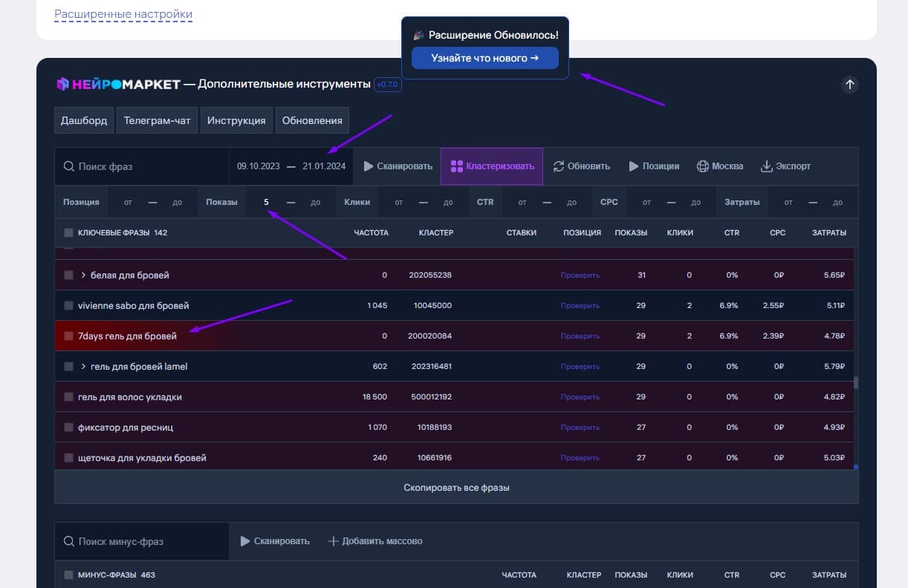Collapse the panel with the up-arrow icon

pyautogui.click(x=850, y=85)
